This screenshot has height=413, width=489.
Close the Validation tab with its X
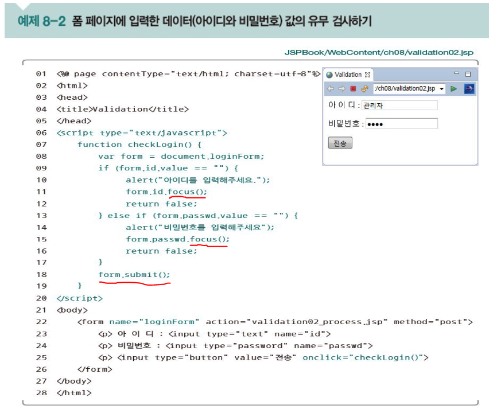367,75
